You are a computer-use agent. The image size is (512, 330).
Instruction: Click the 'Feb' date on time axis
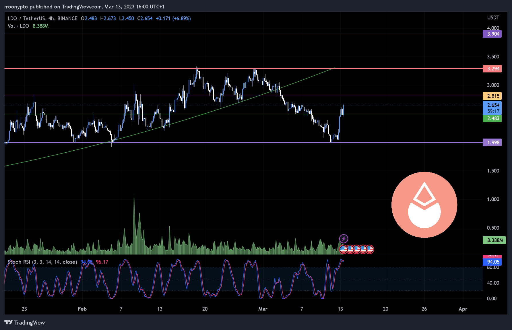pyautogui.click(x=82, y=309)
